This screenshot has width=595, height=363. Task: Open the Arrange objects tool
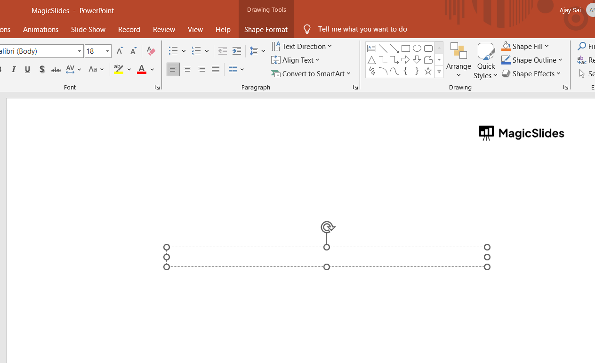[458, 60]
